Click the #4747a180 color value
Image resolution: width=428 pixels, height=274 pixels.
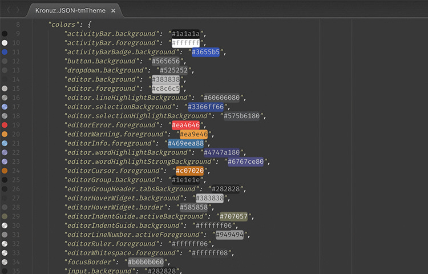click(221, 152)
